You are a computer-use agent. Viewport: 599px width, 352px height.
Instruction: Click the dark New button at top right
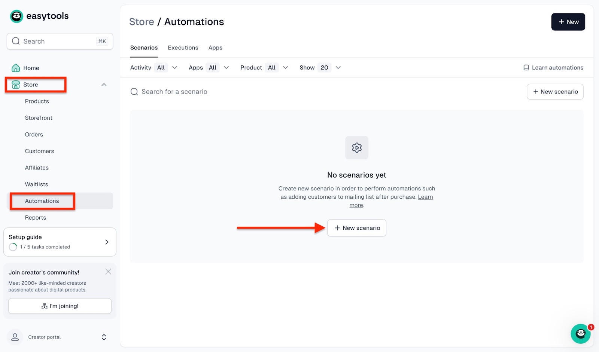(568, 22)
